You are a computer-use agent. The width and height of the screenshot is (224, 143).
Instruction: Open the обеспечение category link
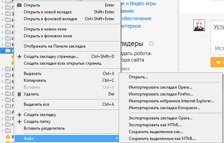point(136,19)
